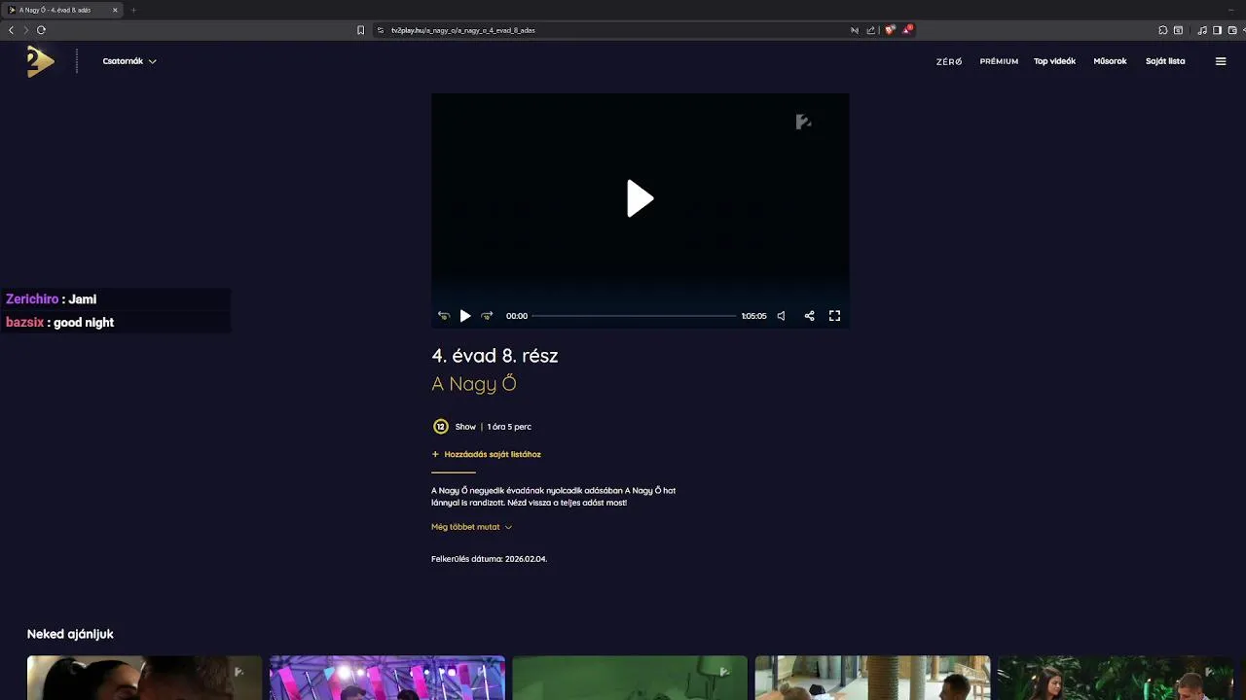Screen dimensions: 1246x700
Task: Rewind 10 seconds in the video player
Action: click(x=444, y=316)
